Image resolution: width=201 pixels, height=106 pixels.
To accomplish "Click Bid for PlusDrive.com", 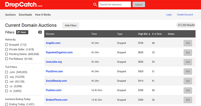I will pyautogui.click(x=188, y=72).
